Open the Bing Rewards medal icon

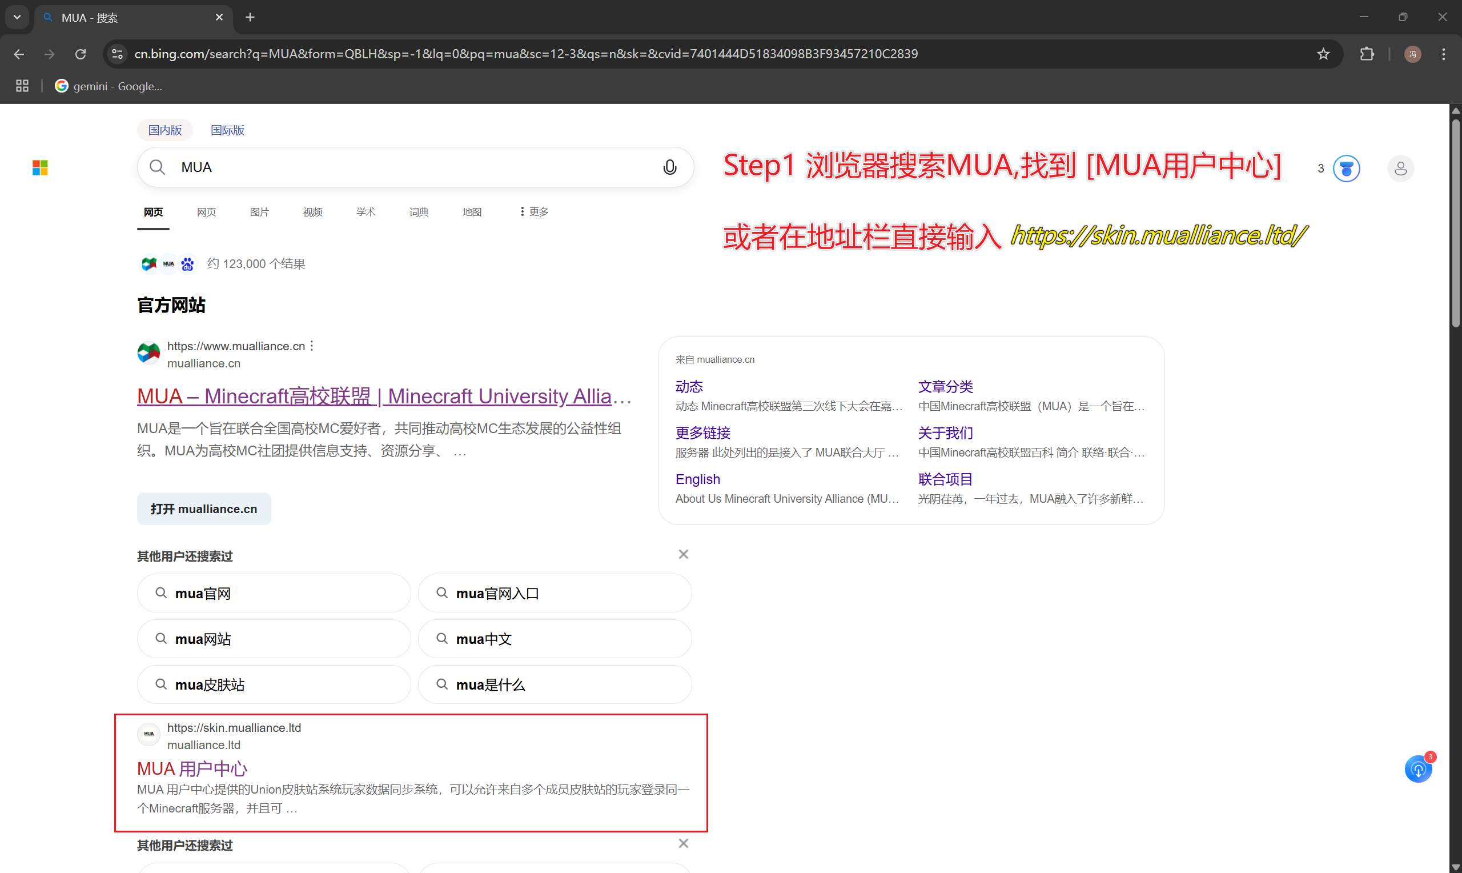click(1346, 169)
